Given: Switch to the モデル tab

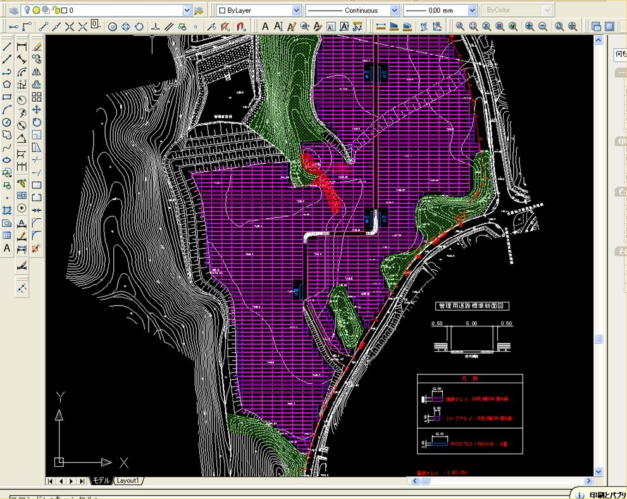Looking at the screenshot, I should click(x=101, y=481).
